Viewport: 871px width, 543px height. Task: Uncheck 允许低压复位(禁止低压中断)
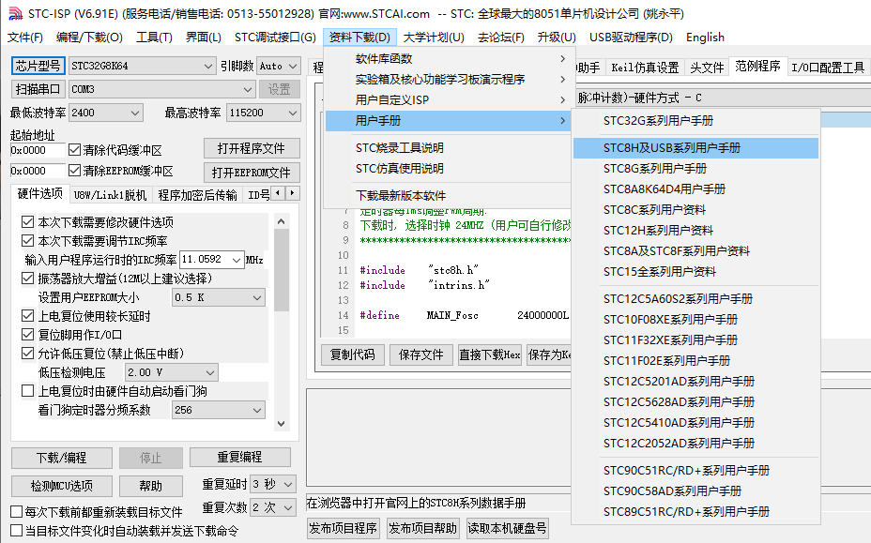pyautogui.click(x=27, y=354)
